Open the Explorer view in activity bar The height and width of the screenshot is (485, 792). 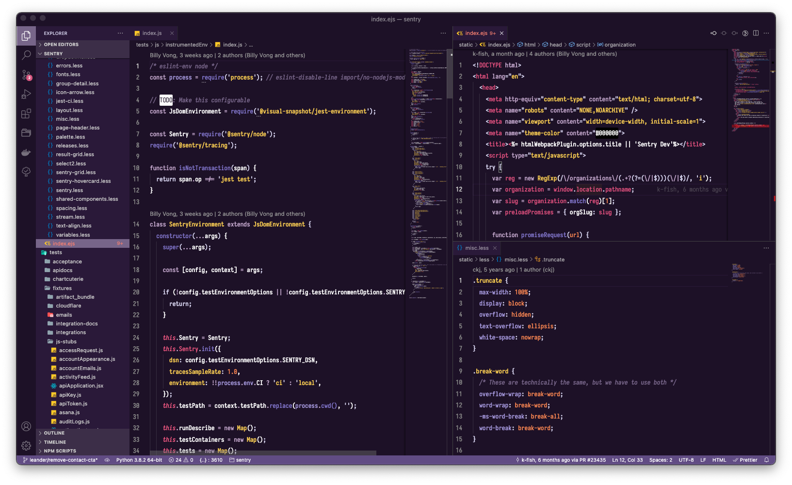pyautogui.click(x=26, y=36)
